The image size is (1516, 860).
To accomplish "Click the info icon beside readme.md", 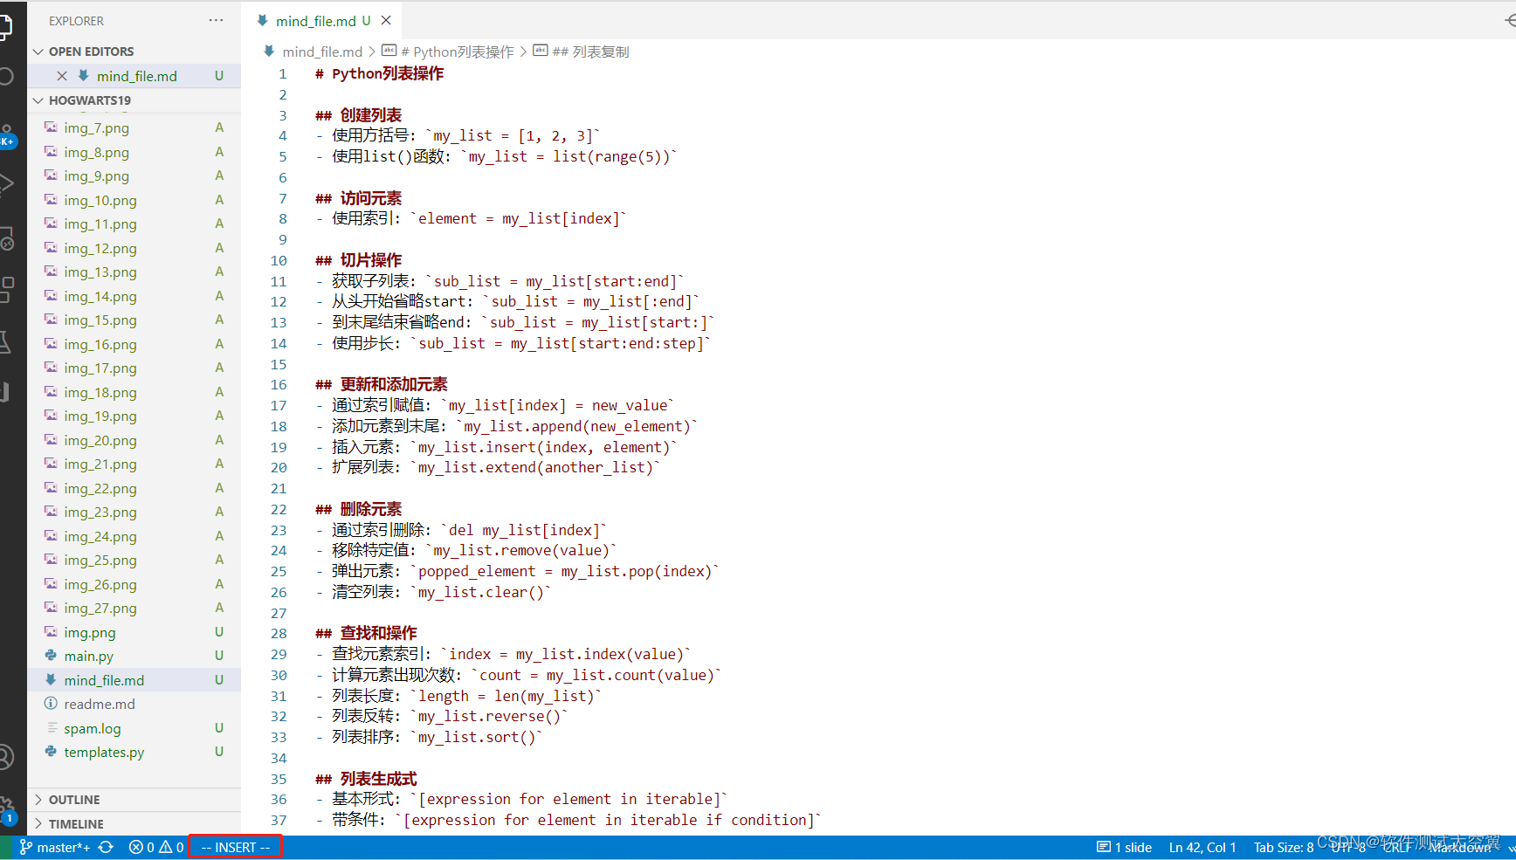I will tap(51, 704).
